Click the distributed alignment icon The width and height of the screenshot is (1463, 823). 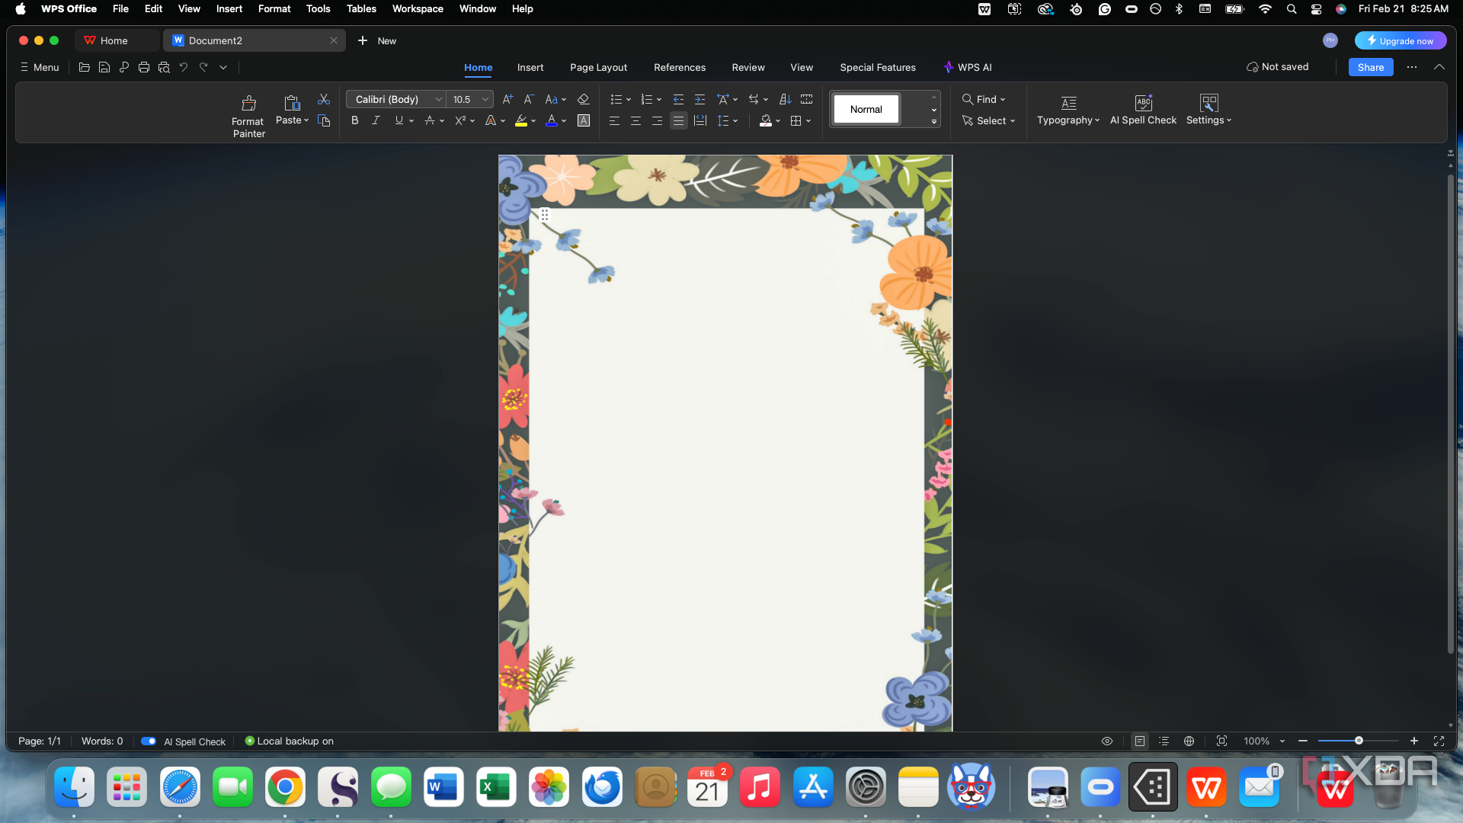tap(700, 120)
